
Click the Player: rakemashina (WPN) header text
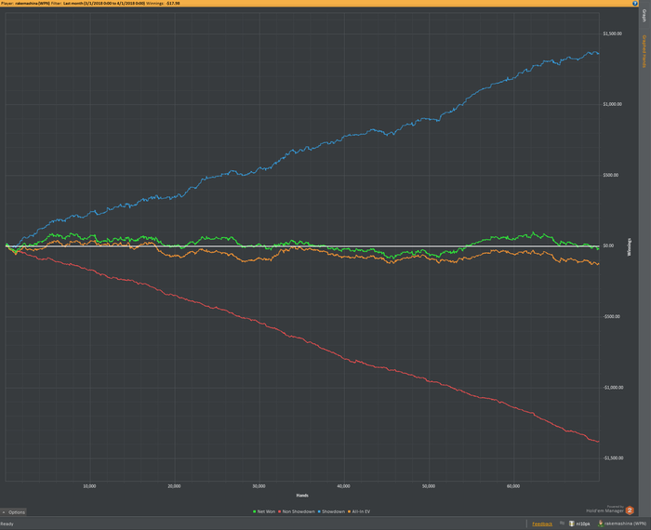[x=25, y=4]
